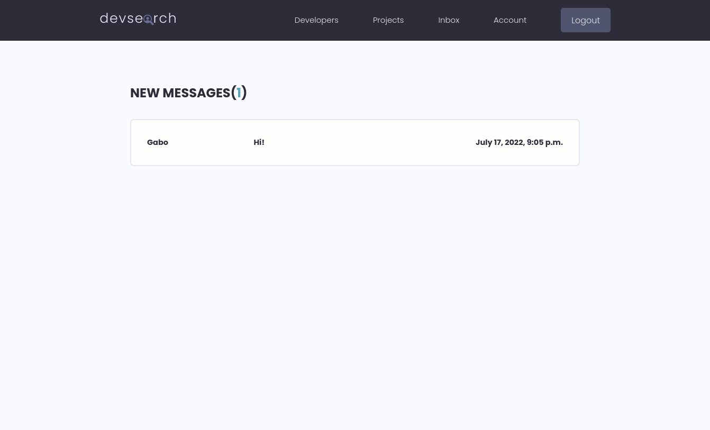
Task: Select the unread message card
Action: coord(354,142)
